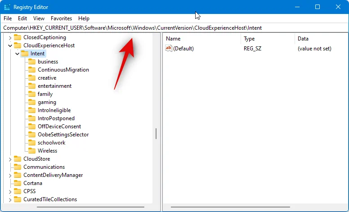The image size is (349, 212).
Task: Click the Intent open folder icon
Action: click(x=25, y=54)
